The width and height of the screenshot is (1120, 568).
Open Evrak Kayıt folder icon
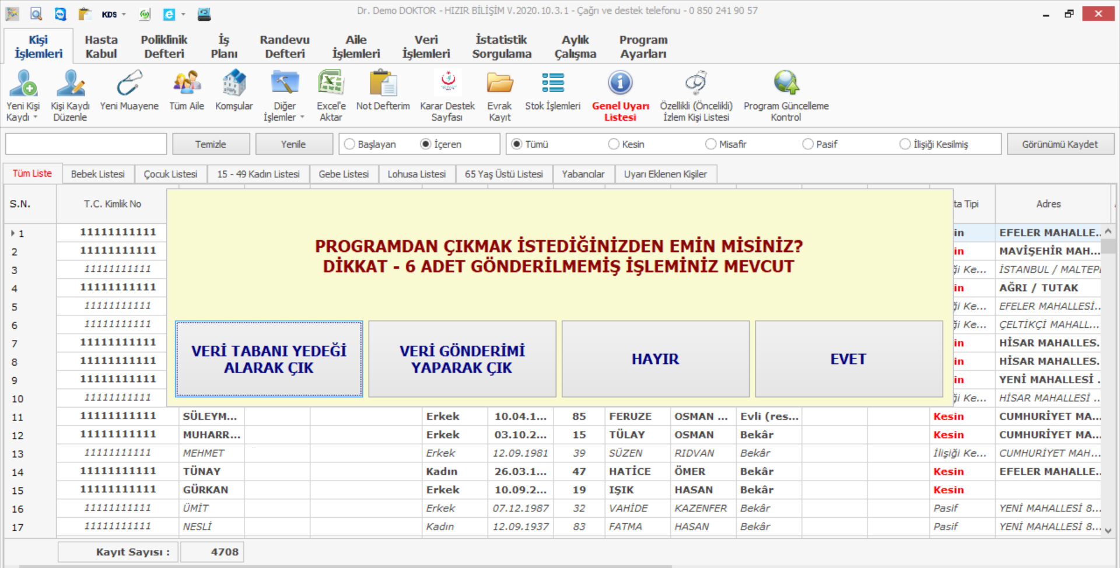pos(500,83)
